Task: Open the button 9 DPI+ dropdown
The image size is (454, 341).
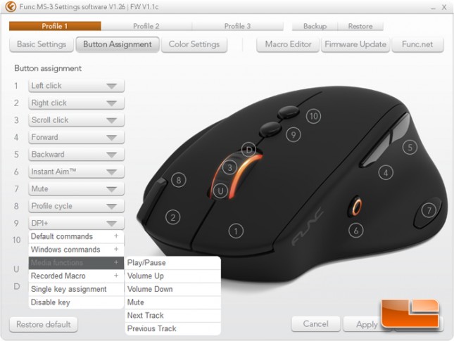Action: [x=77, y=224]
